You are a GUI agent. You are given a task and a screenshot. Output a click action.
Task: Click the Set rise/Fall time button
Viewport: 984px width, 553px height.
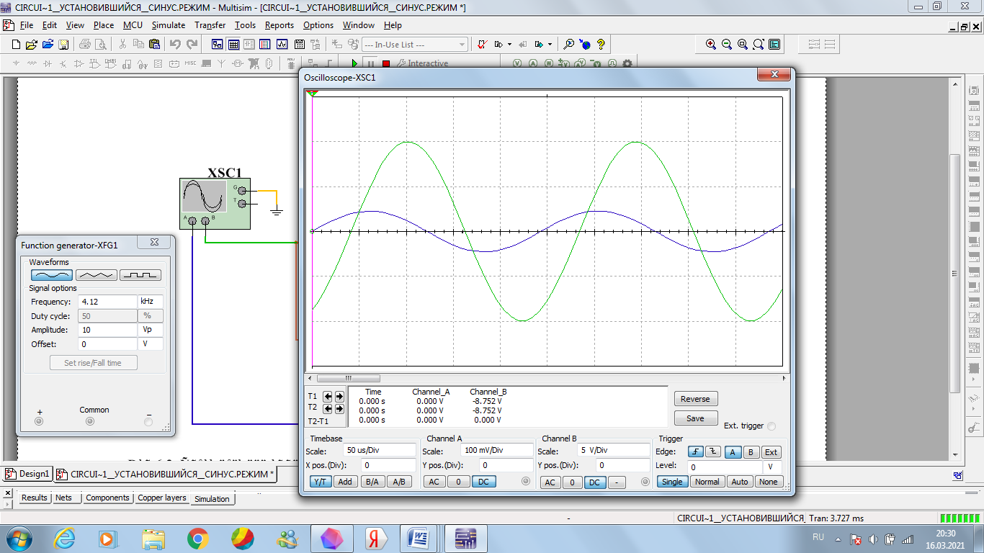93,363
